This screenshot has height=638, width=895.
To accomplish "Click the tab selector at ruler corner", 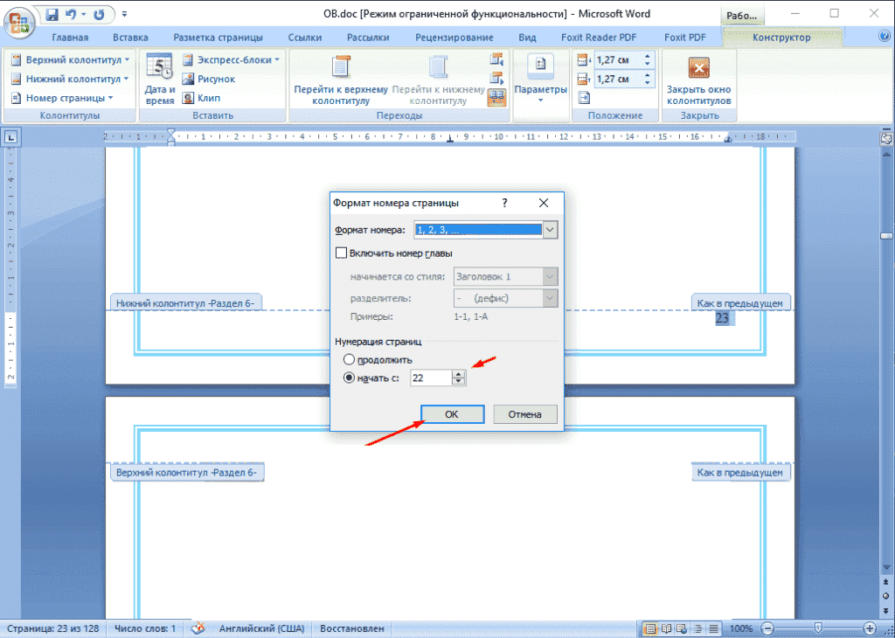I will [11, 136].
